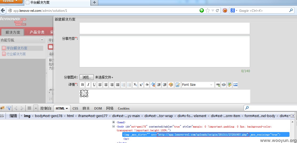297x143 pixels.
Task: Expand the head node
Action: coord(114,122)
